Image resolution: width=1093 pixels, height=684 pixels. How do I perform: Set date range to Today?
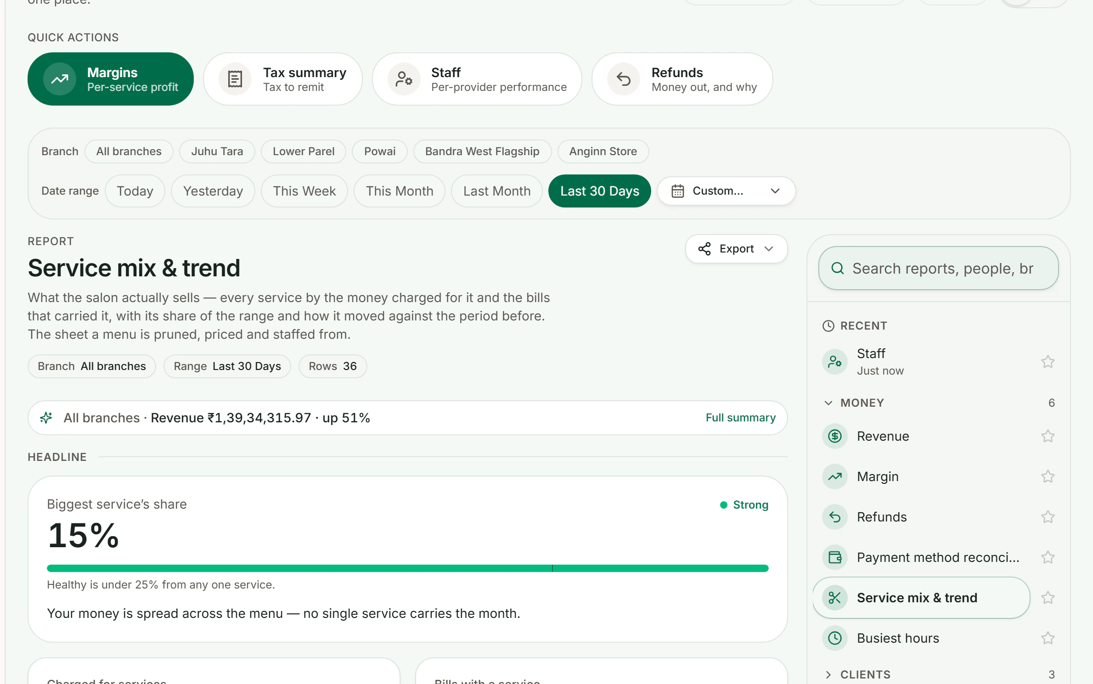[135, 191]
